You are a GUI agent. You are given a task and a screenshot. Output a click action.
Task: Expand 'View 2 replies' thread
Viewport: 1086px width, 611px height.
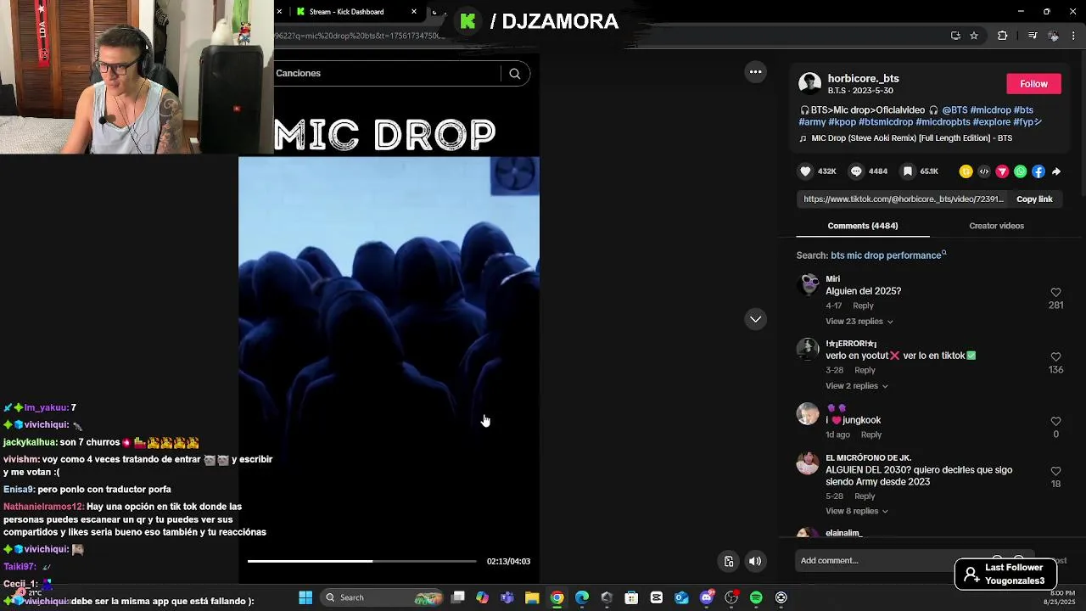pos(857,386)
